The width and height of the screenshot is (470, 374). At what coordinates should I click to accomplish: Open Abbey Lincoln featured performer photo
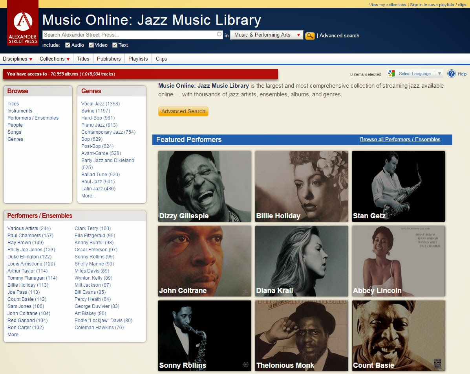tap(399, 261)
